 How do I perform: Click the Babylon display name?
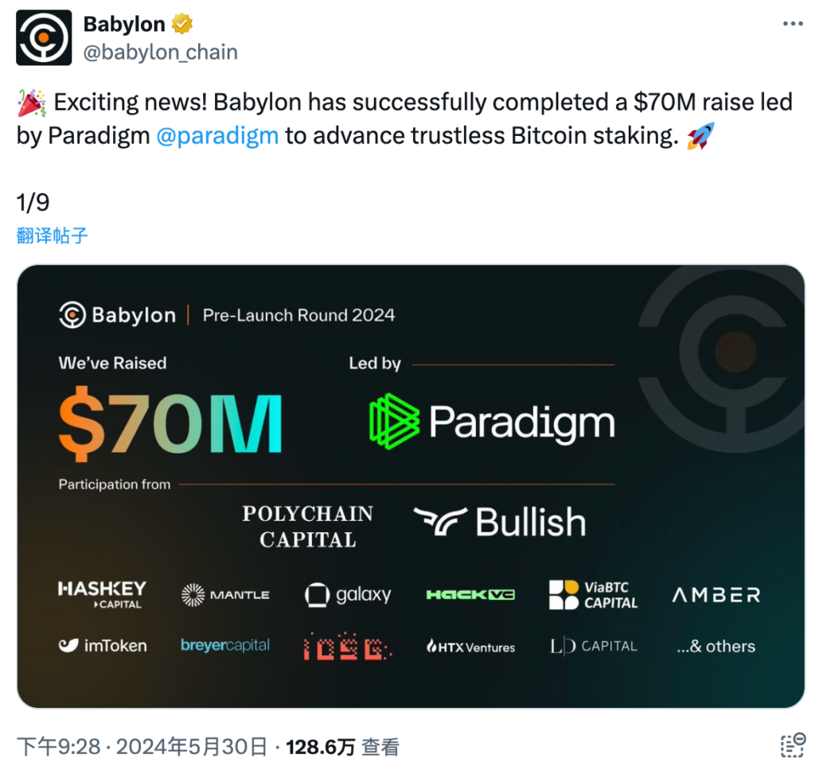coord(124,24)
